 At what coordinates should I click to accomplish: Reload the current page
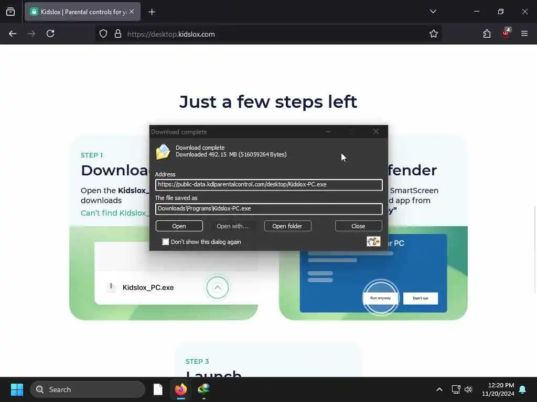[x=50, y=34]
